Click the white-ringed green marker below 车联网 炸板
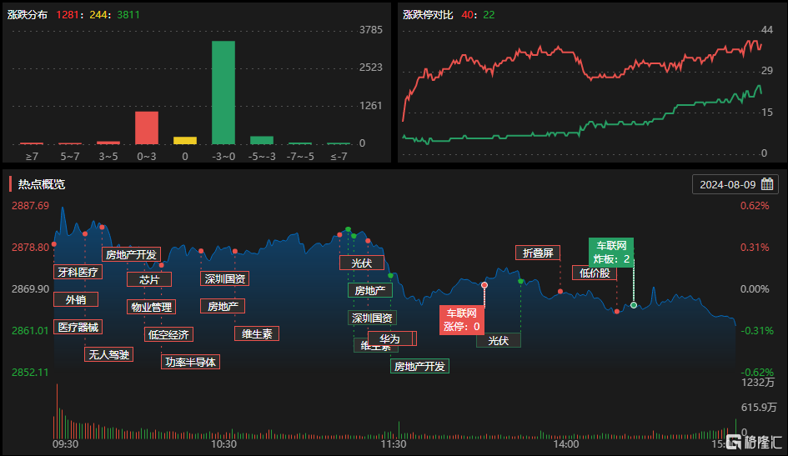 (634, 305)
